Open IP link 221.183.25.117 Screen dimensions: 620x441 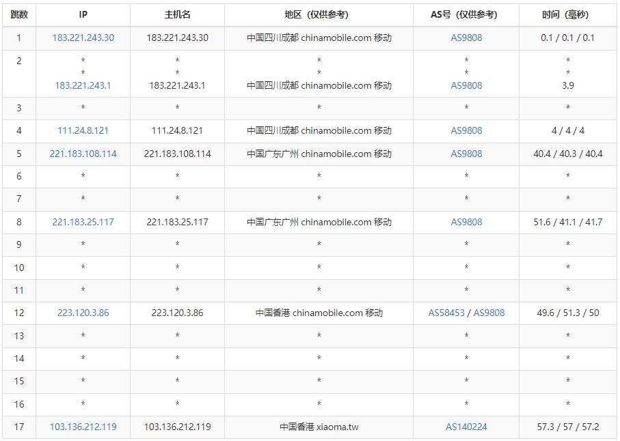[x=83, y=223]
